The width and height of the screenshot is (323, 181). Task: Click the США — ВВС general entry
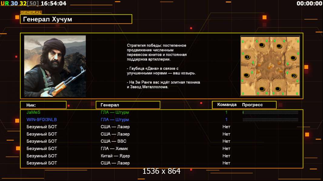[x=114, y=141]
